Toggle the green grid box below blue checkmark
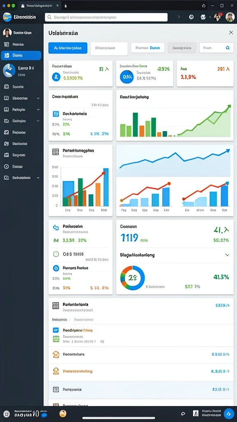The width and height of the screenshot is (237, 422). coord(56,339)
